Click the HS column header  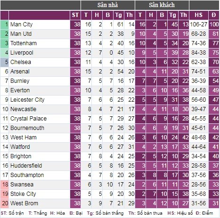[199, 15]
